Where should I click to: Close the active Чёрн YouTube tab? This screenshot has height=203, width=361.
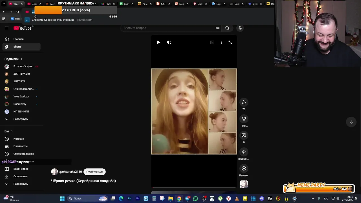[22, 4]
